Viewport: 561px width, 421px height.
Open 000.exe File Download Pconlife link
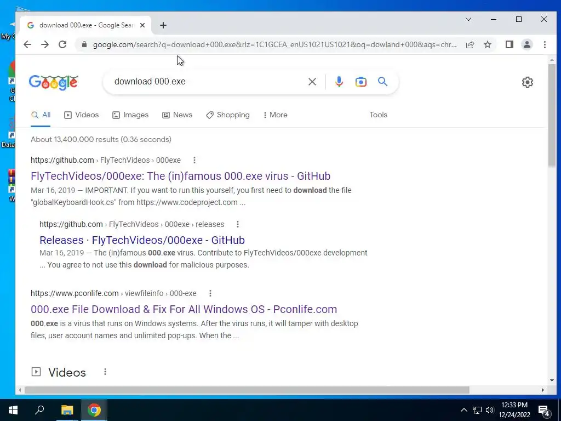[x=184, y=309]
